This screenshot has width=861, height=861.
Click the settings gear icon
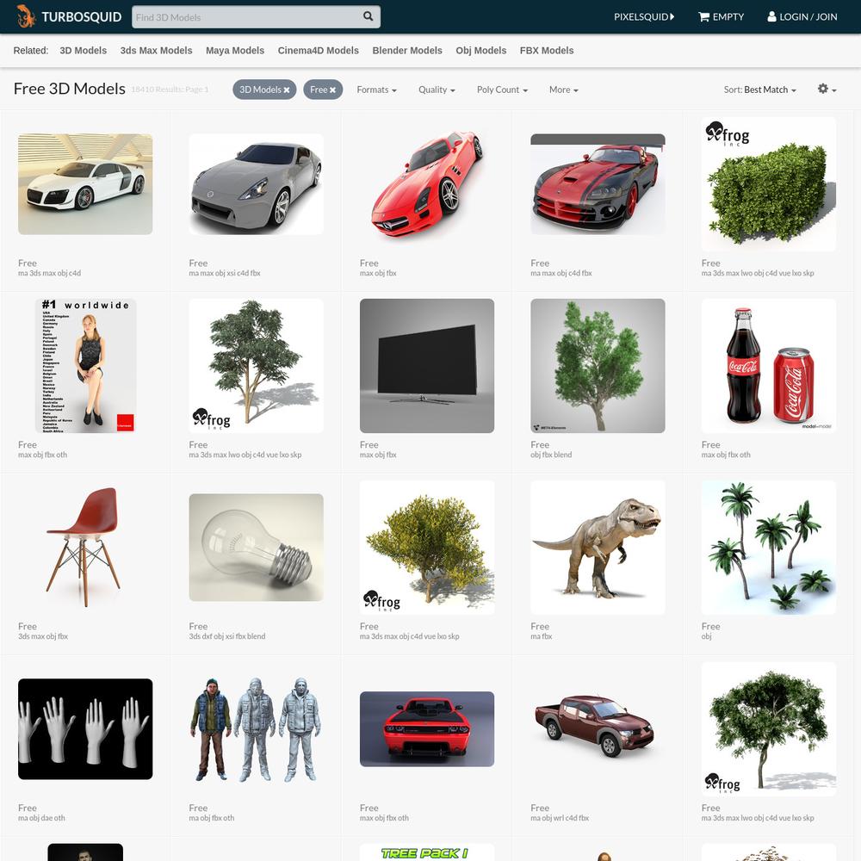click(822, 89)
